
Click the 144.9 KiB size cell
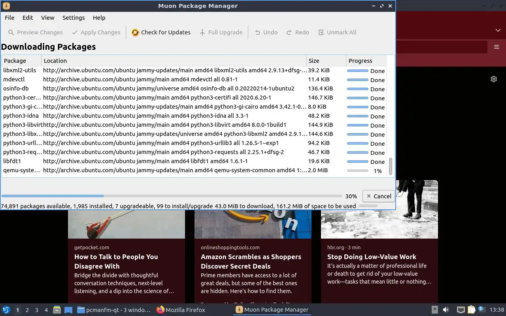(x=321, y=125)
